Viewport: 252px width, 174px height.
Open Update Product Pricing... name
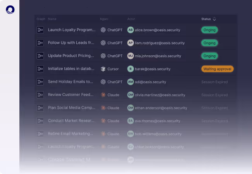[71, 56]
